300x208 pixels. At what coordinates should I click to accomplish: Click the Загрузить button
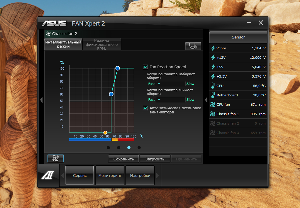click(x=155, y=159)
